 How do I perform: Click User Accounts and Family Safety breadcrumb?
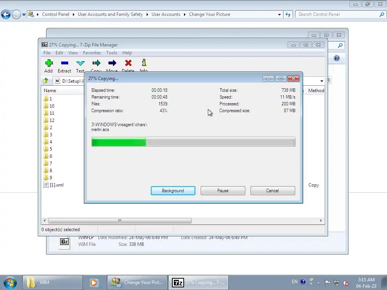(110, 14)
